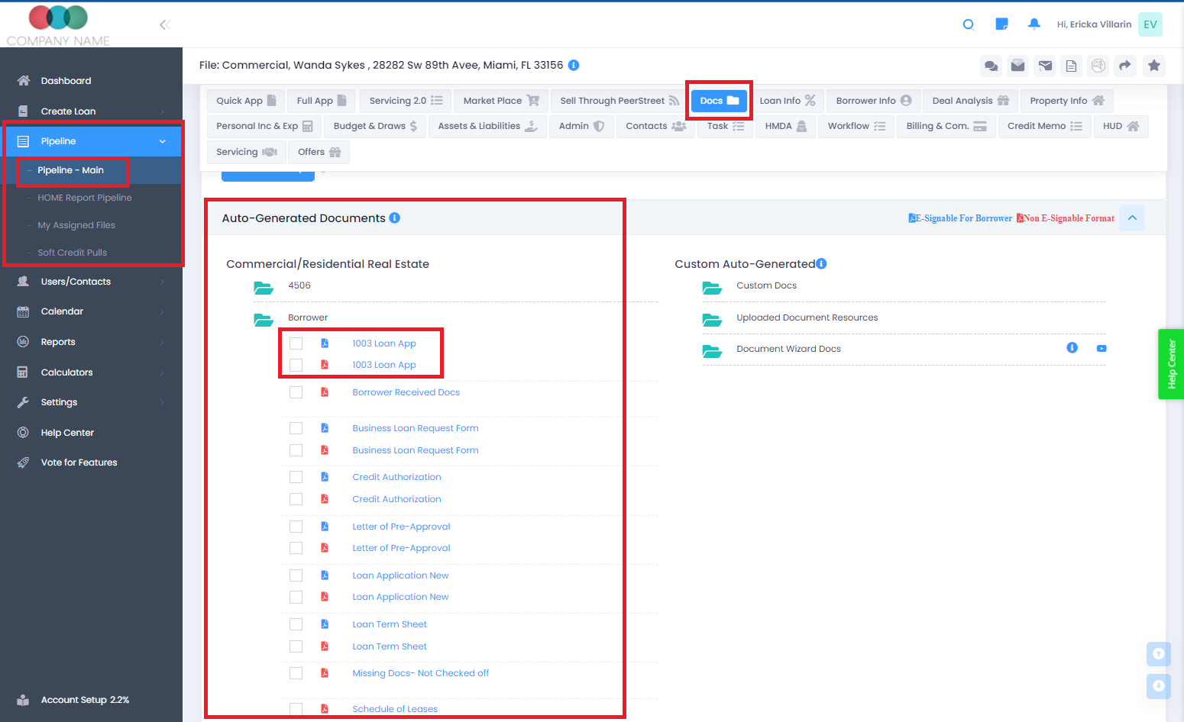Check the first 1003 Loan App checkbox
Screen dimensions: 1184x722
point(296,343)
